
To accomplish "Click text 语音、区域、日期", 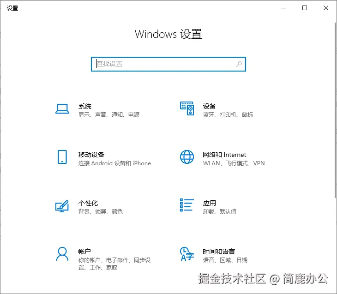I will [x=225, y=260].
